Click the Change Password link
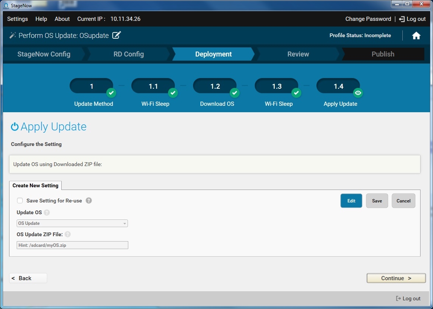The image size is (433, 309). point(368,19)
